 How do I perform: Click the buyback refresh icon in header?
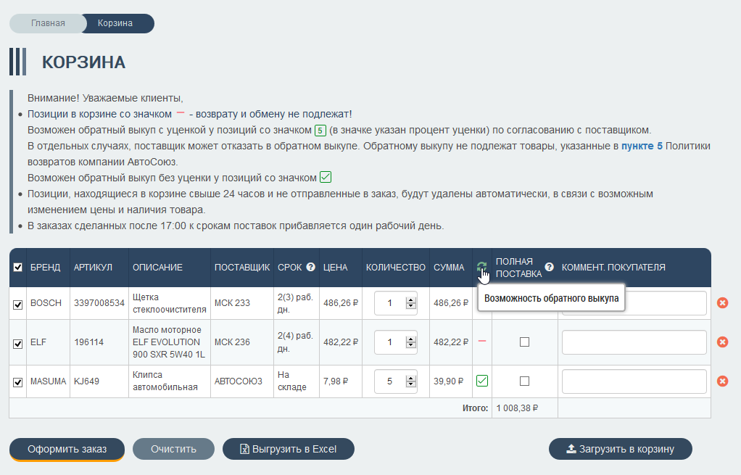[x=481, y=268]
